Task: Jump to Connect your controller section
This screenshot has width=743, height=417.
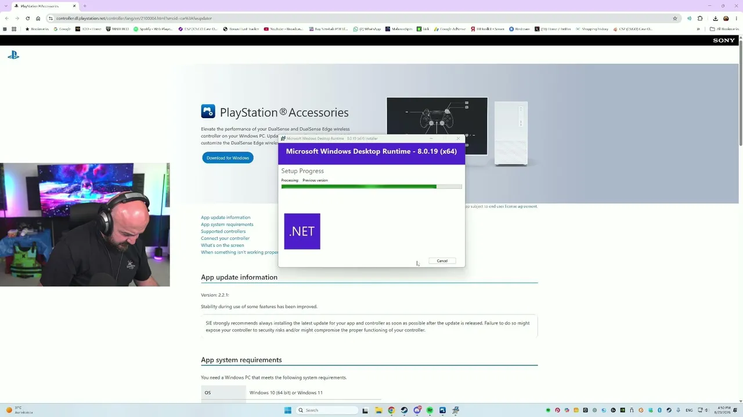Action: (225, 238)
